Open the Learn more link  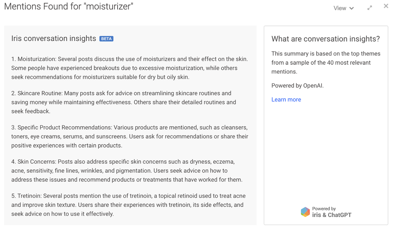tap(286, 99)
